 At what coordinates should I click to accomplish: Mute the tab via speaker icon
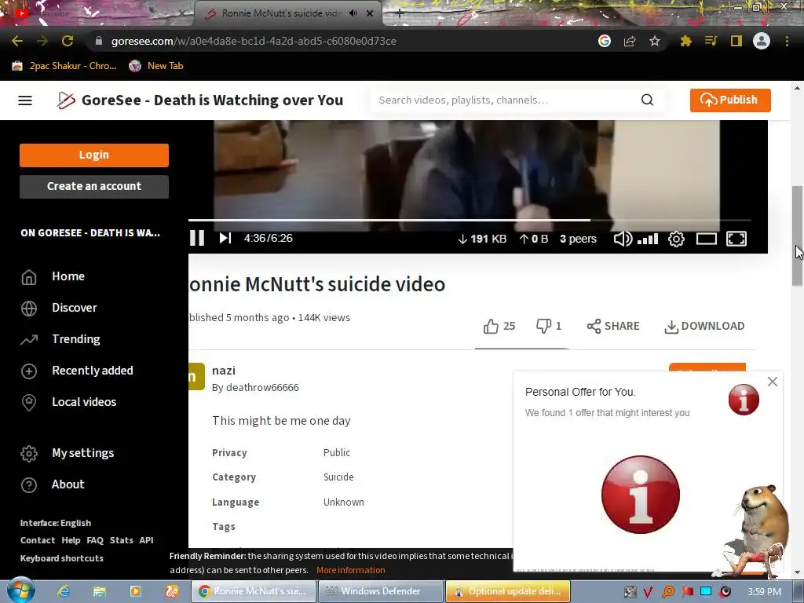pyautogui.click(x=353, y=13)
